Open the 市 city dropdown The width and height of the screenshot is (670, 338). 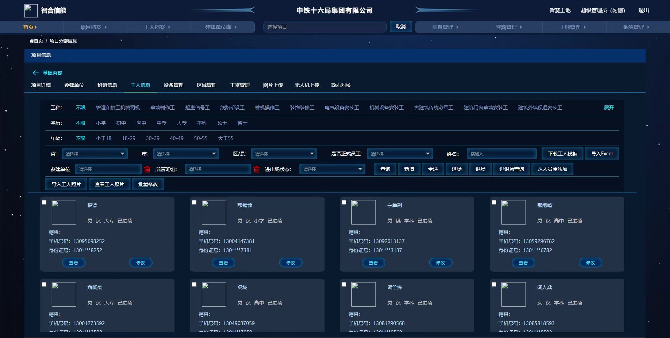click(x=186, y=154)
